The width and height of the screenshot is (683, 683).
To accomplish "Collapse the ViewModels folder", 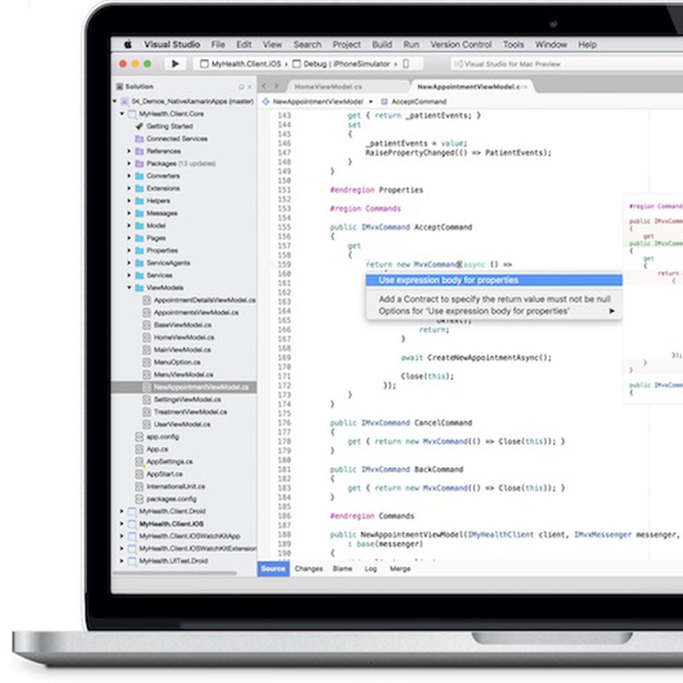I will (129, 288).
